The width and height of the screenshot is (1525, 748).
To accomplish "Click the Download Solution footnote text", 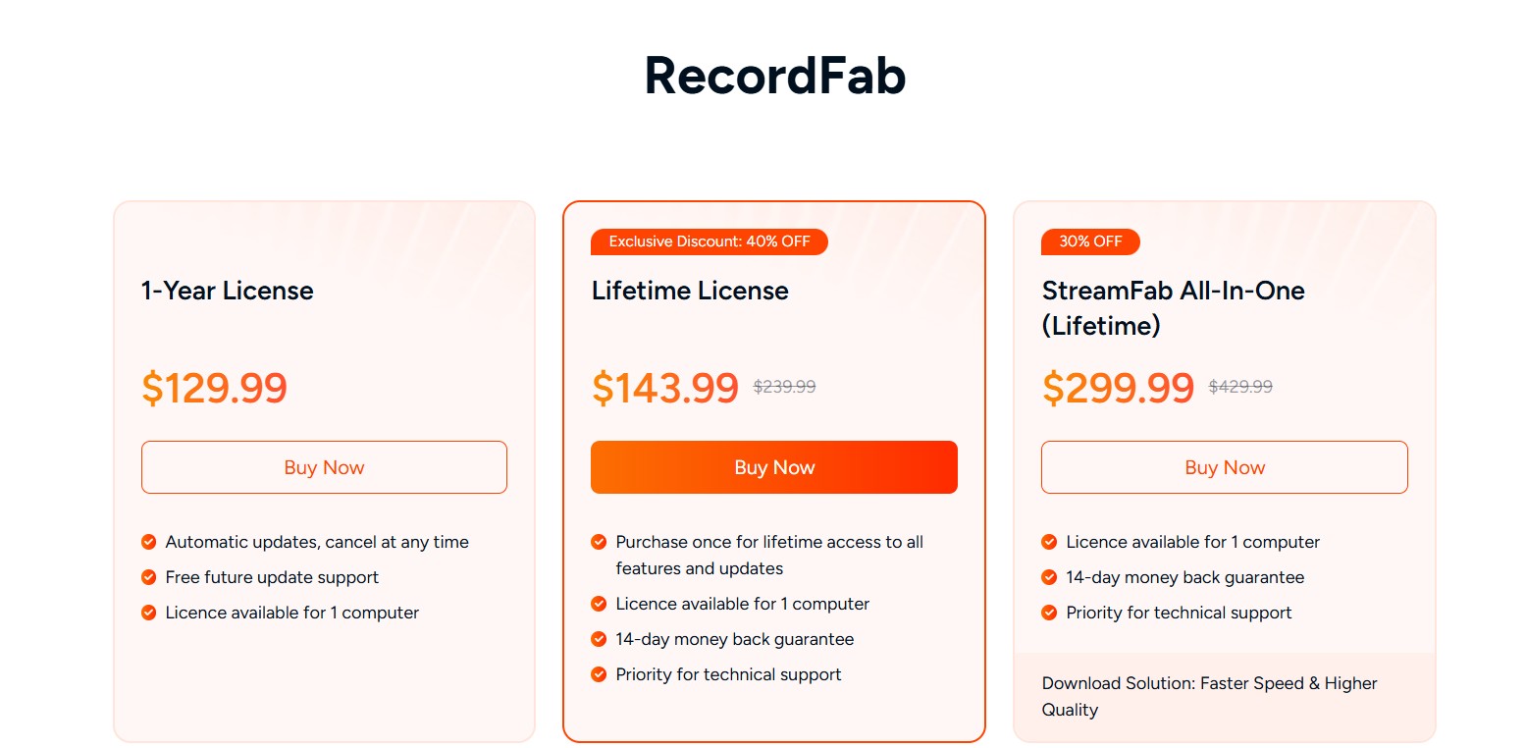I will (1209, 696).
